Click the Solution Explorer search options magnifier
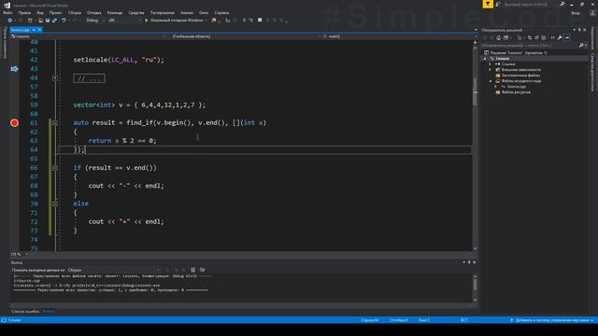The height and width of the screenshot is (336, 598). coord(581,46)
